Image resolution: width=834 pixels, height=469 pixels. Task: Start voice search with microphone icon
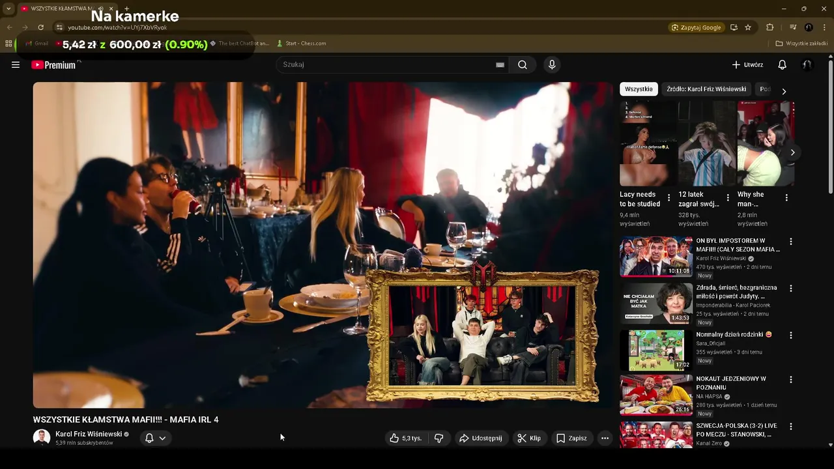pos(552,64)
